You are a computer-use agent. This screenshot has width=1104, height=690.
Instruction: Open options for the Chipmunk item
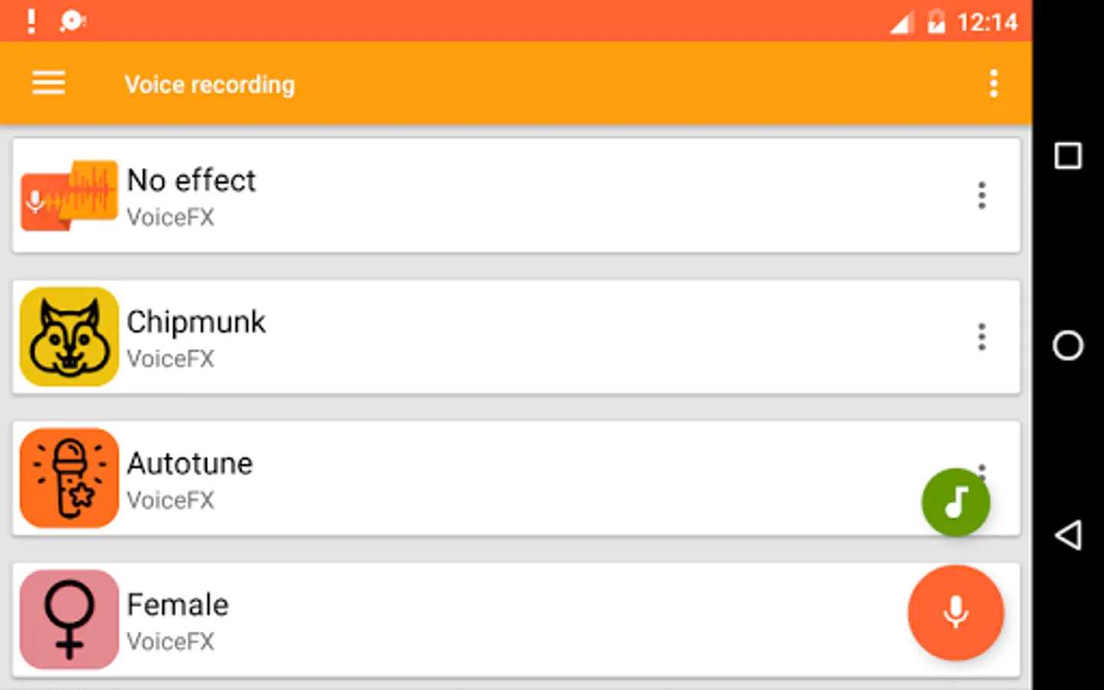coord(981,337)
